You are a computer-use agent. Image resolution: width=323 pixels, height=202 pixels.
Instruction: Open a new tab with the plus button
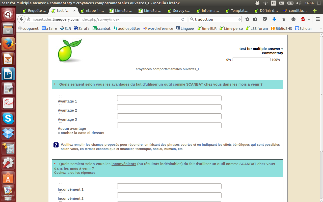(x=315, y=11)
